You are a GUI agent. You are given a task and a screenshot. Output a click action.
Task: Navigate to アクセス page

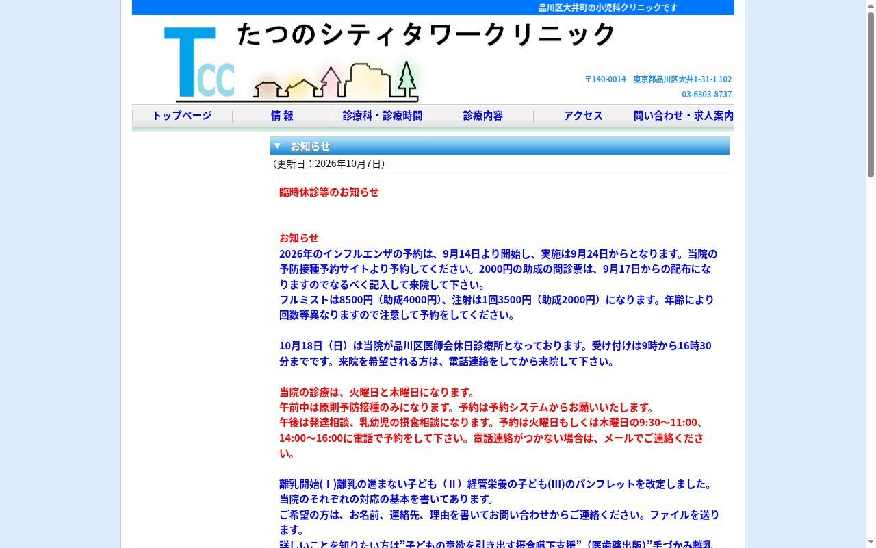click(583, 116)
